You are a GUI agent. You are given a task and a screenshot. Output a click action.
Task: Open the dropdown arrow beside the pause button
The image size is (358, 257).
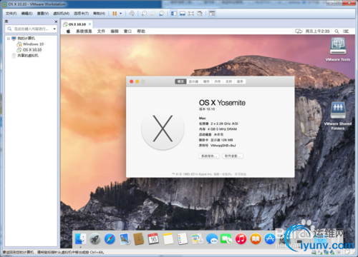pos(121,14)
